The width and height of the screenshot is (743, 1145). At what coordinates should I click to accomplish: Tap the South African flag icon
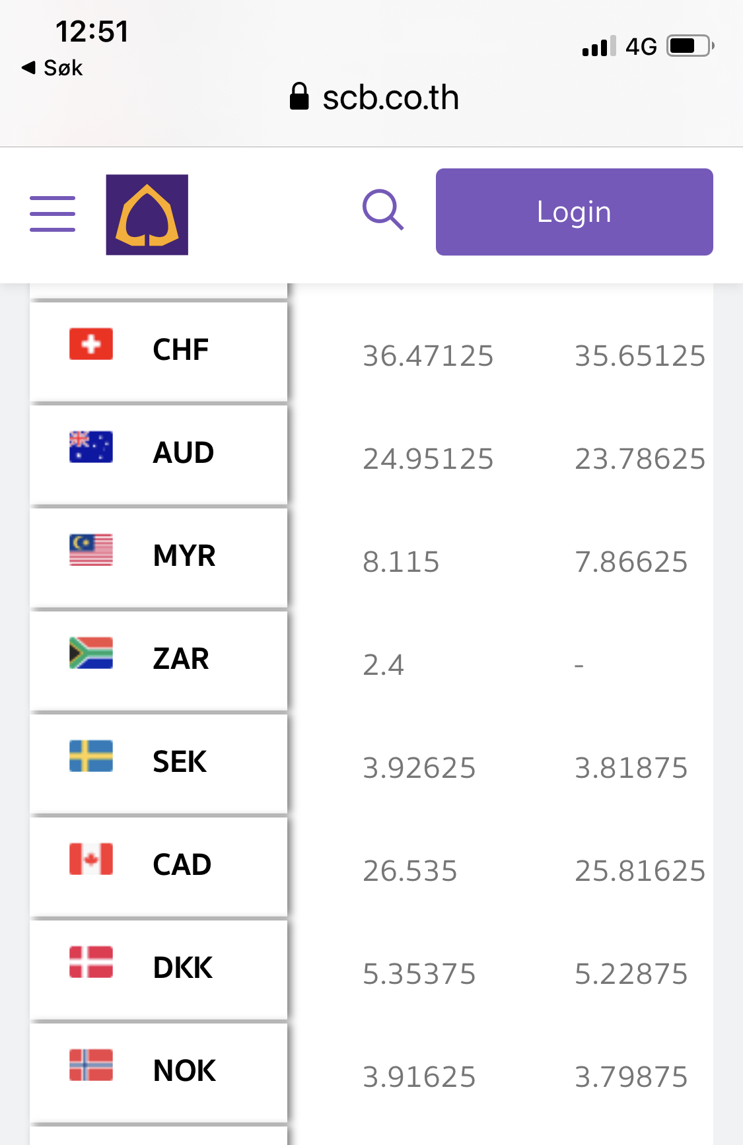[91, 653]
